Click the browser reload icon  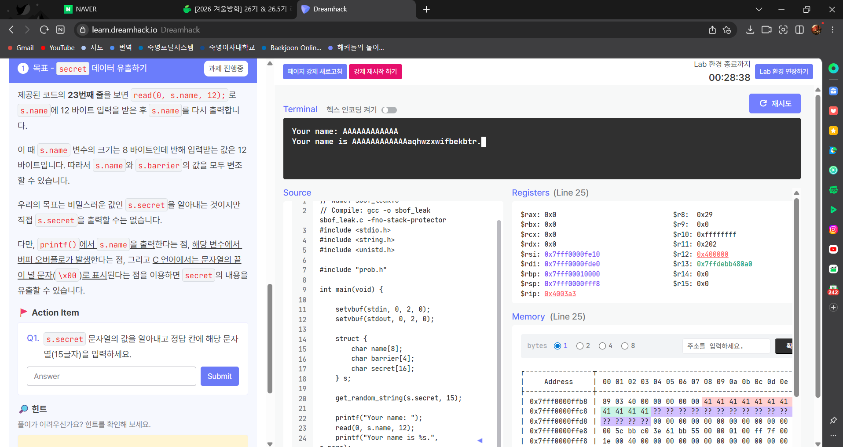pyautogui.click(x=44, y=29)
